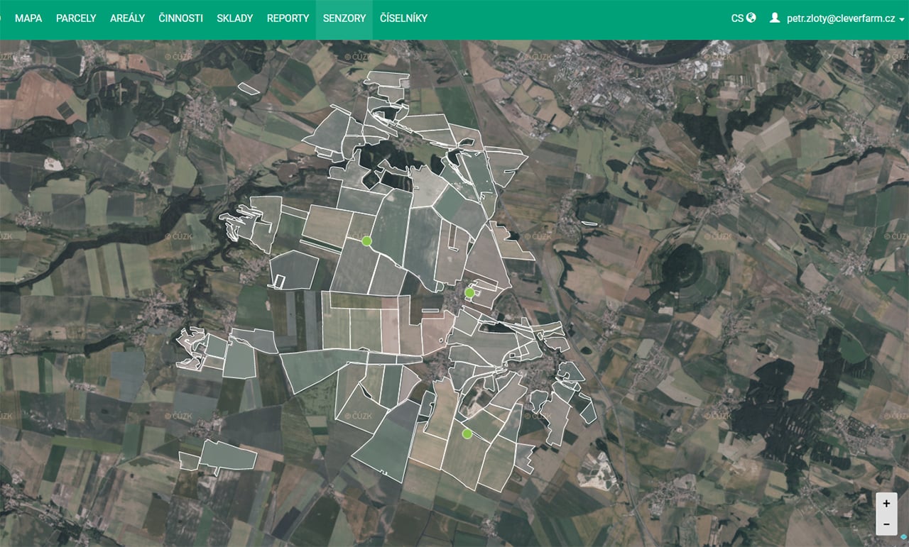Open the SKLADY menu item

point(234,18)
